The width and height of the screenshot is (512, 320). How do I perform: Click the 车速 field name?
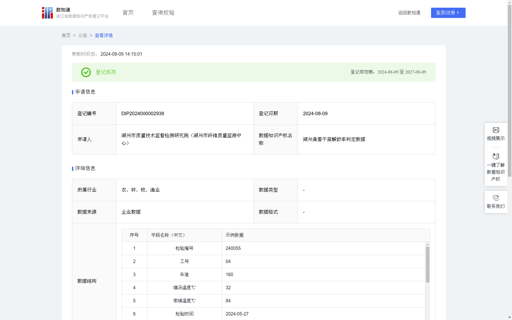click(184, 275)
